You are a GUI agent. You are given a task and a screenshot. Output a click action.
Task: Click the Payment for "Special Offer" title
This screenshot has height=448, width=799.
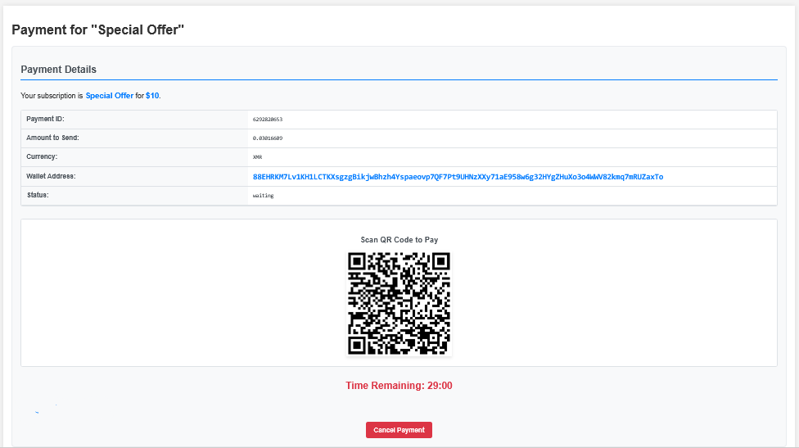(98, 29)
